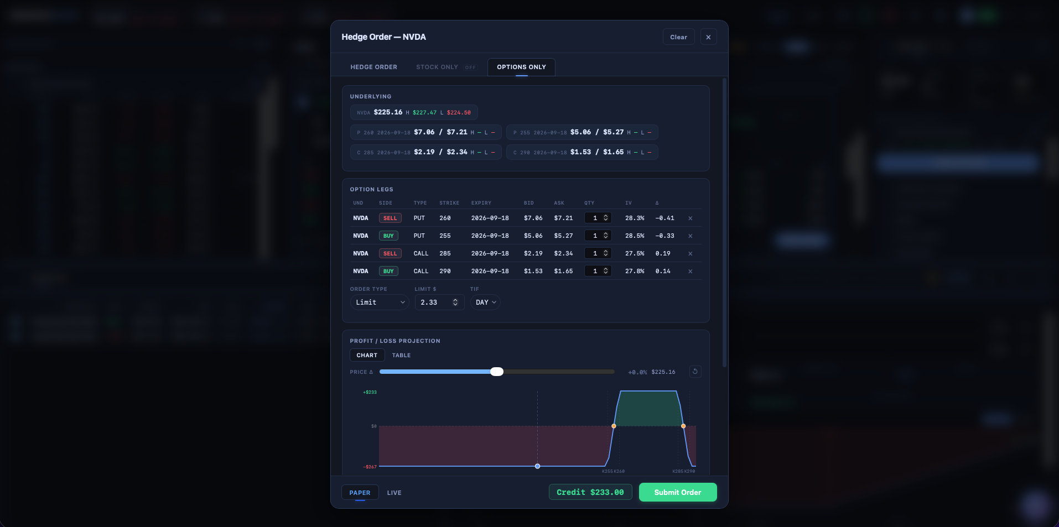Click the C 285 2026-09-18 quote chip
Screen dimensions: 1059x527
pos(426,152)
